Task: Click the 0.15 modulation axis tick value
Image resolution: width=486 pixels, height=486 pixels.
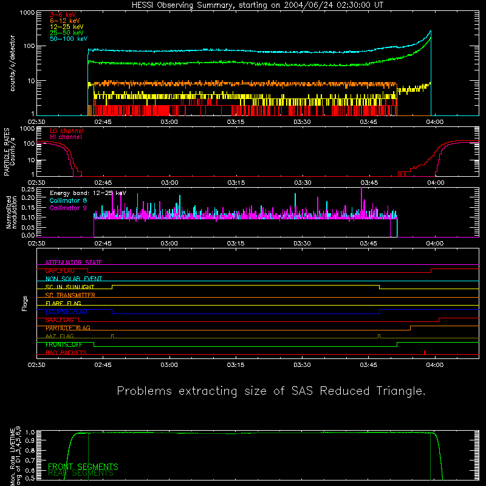Action: pos(28,207)
